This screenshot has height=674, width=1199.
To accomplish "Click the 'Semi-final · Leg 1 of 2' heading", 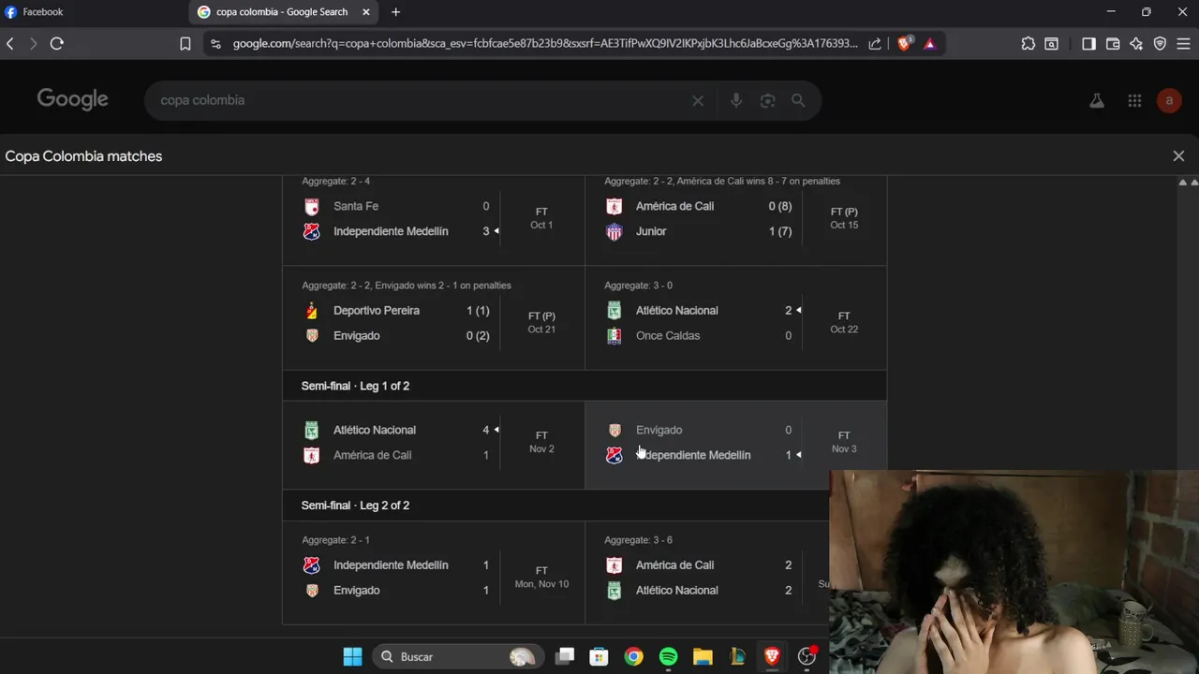I will (355, 386).
